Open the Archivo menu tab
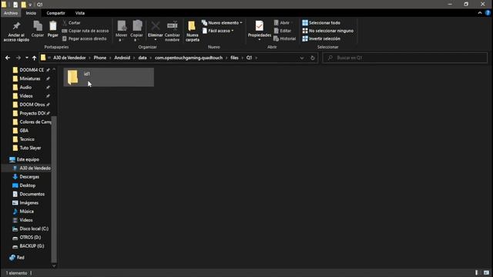 click(x=11, y=13)
